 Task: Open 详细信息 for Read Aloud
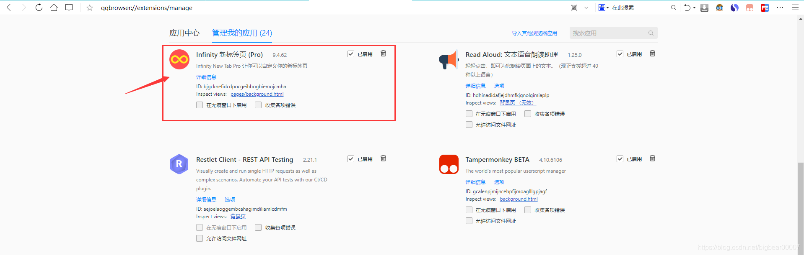point(475,86)
